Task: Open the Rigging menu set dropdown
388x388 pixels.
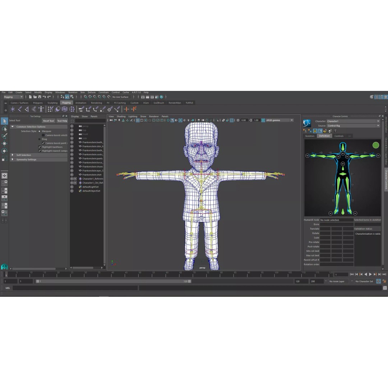Action: (x=13, y=97)
